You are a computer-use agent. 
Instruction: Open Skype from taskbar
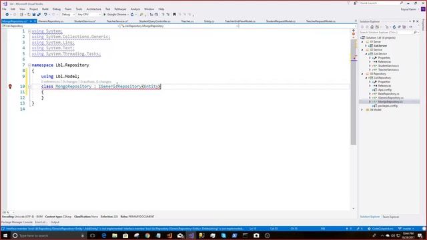pos(224,235)
